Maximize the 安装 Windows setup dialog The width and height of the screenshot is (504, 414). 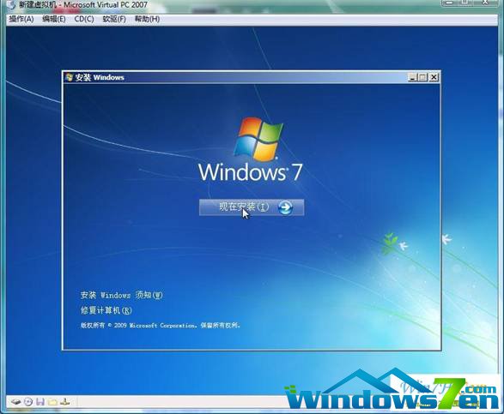pos(422,77)
